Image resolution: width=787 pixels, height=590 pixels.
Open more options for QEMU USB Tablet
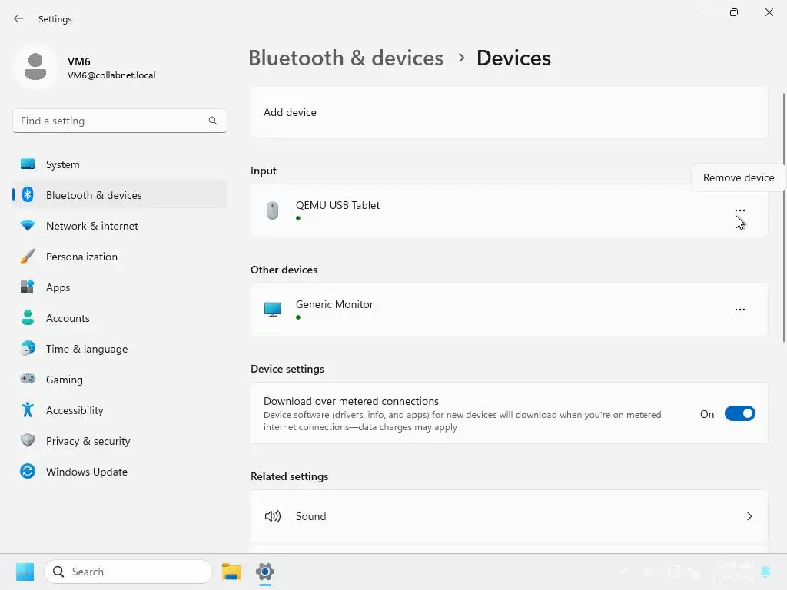740,210
